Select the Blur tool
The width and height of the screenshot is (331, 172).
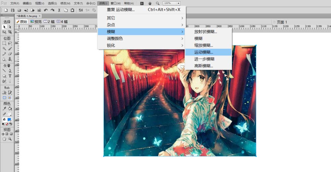click(x=4, y=59)
